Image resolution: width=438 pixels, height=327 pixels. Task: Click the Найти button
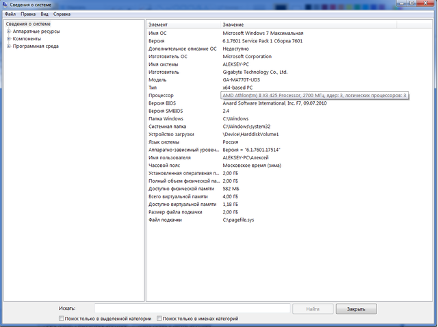click(313, 309)
